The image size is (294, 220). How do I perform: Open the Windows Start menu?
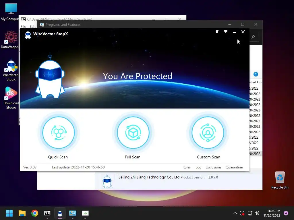[9, 213]
